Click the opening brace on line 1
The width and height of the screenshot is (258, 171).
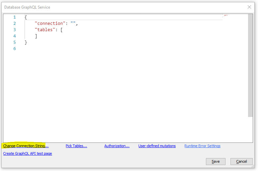tap(26, 17)
